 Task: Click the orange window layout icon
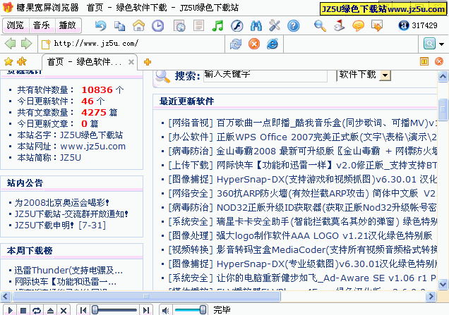click(x=424, y=61)
